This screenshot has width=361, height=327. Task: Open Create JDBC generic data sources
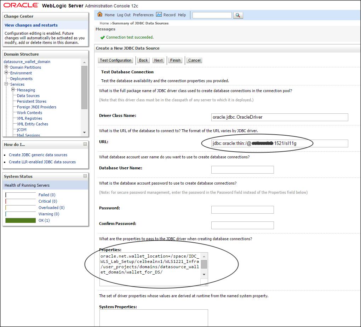tap(38, 155)
